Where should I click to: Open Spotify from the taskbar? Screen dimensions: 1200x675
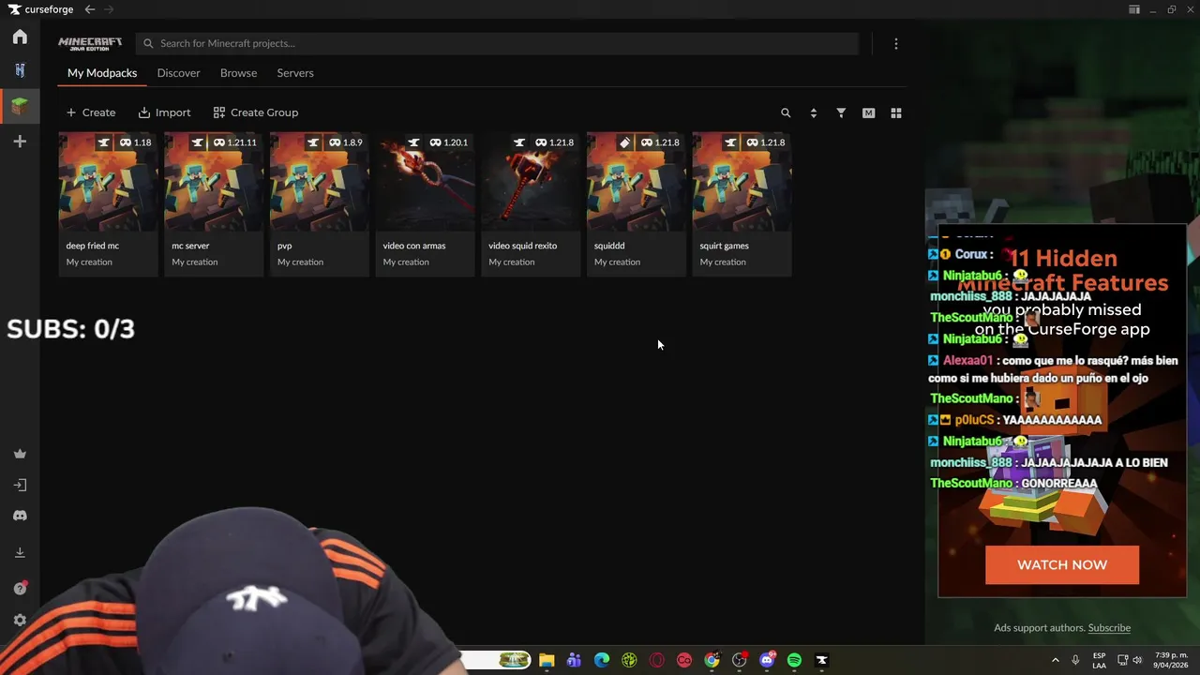click(795, 660)
